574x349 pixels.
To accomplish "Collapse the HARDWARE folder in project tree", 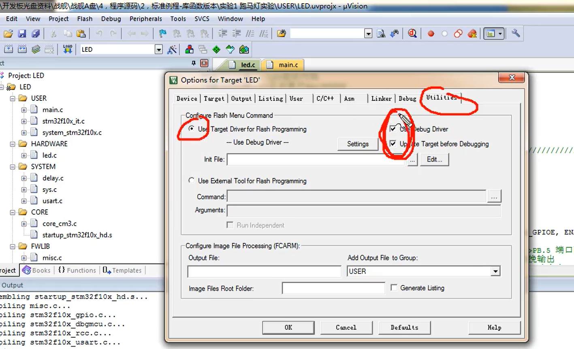I will click(13, 144).
